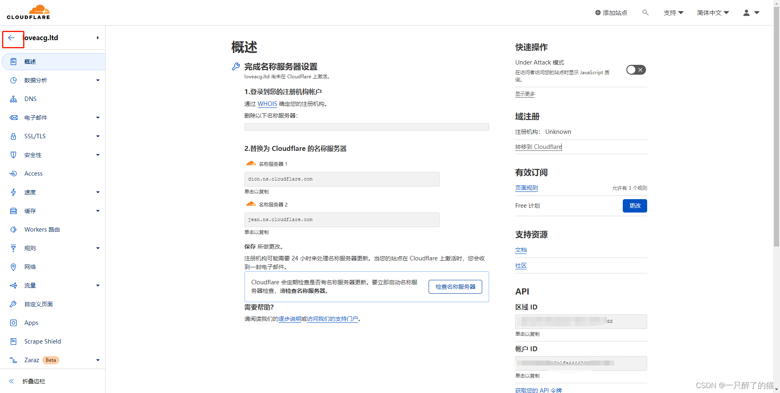Click the add site (添加站点) plus icon
The image size is (780, 393).
click(598, 13)
